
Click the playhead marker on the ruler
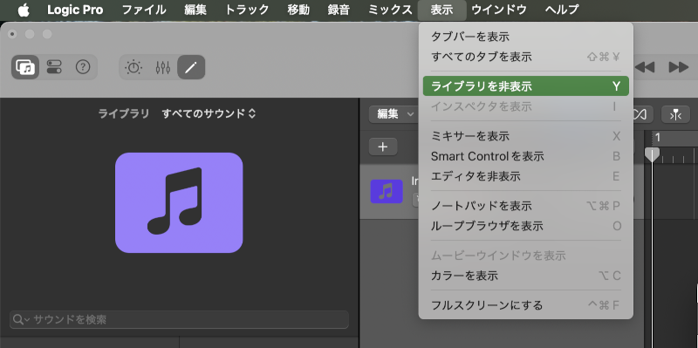(x=652, y=154)
